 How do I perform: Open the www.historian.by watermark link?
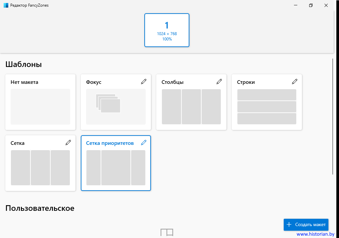[315, 234]
